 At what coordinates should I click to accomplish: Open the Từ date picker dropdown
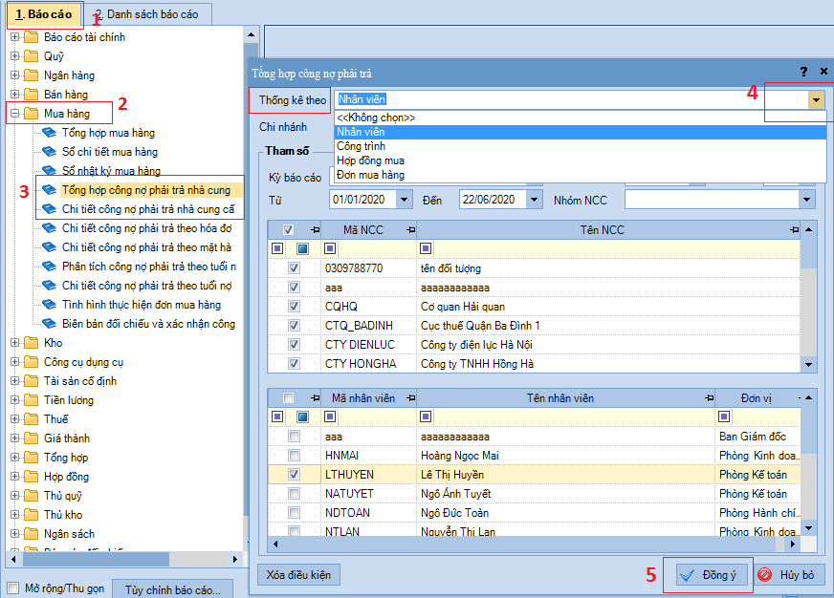(x=405, y=200)
